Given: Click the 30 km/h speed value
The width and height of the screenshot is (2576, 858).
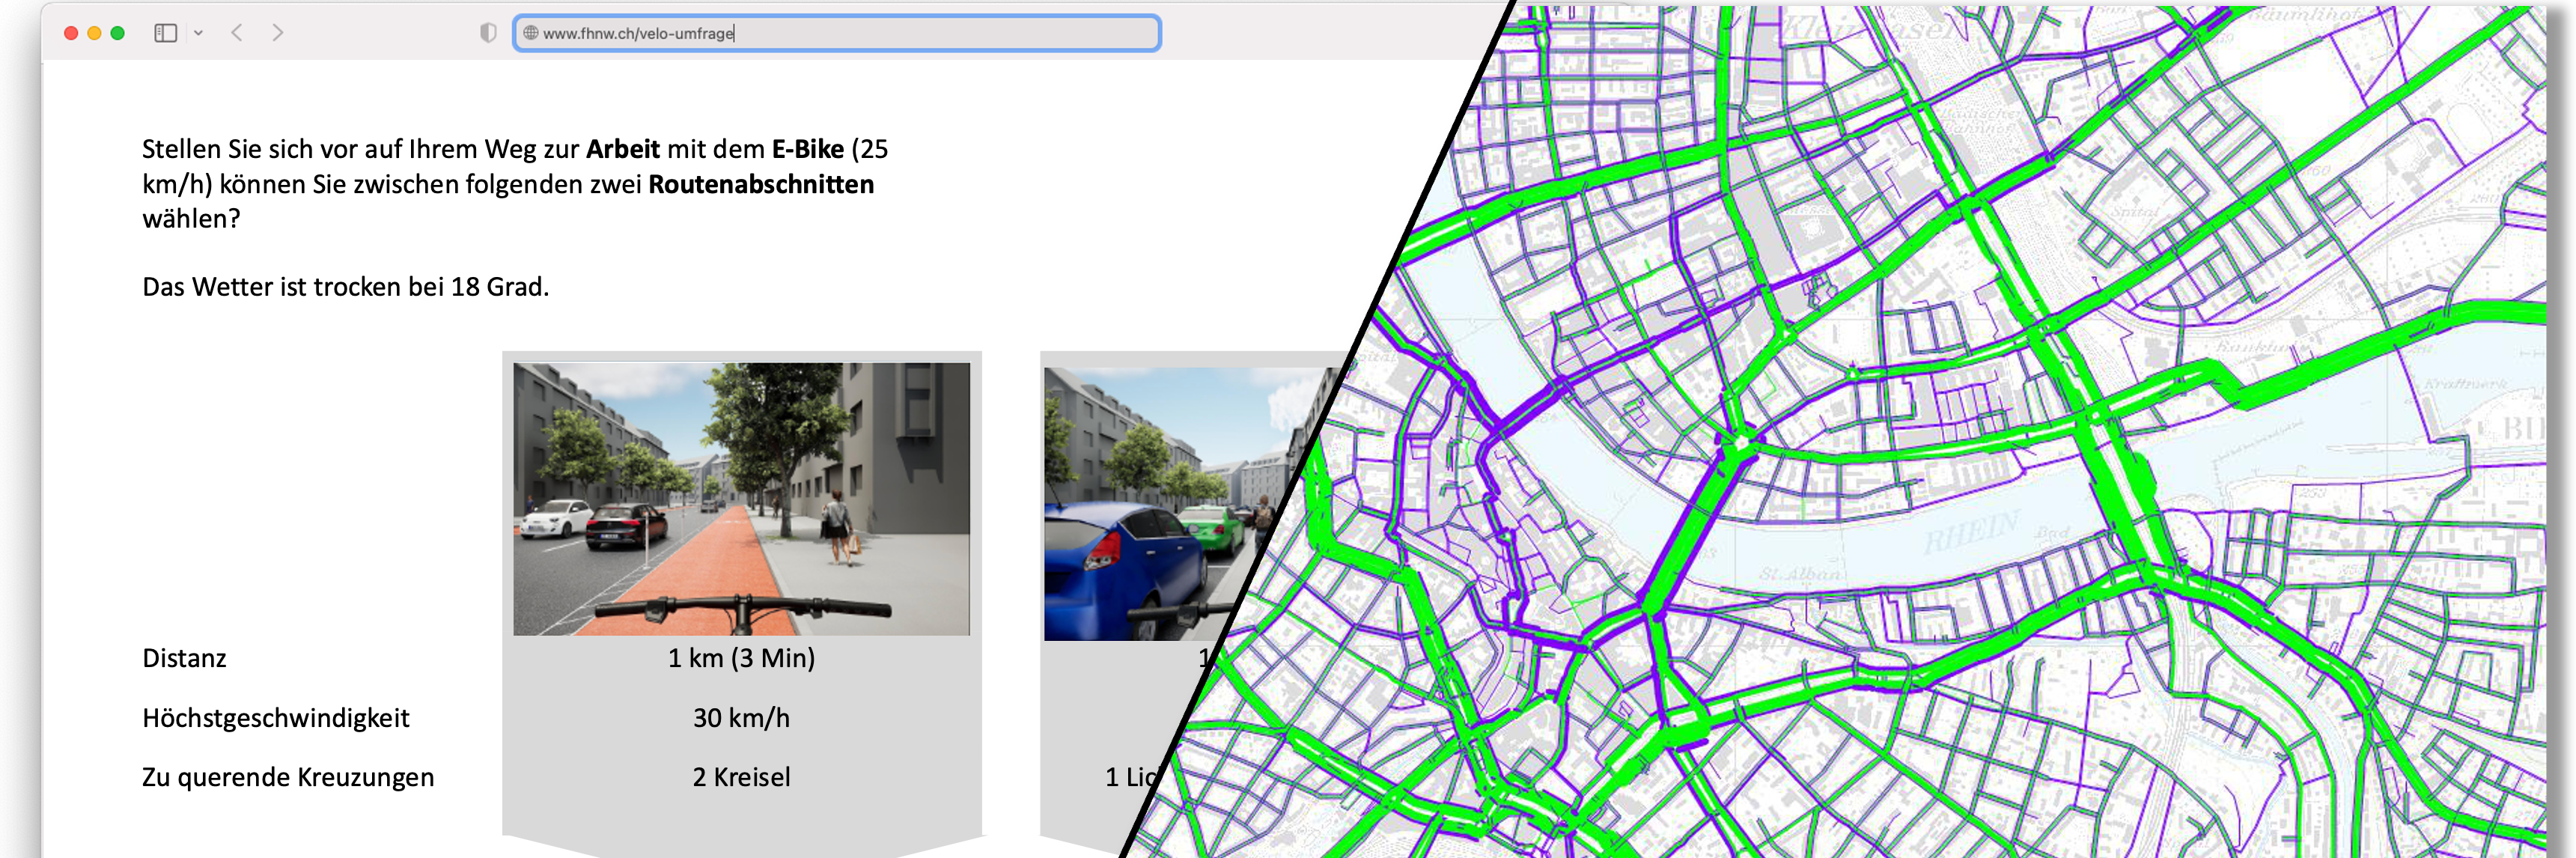Looking at the screenshot, I should pos(741,718).
